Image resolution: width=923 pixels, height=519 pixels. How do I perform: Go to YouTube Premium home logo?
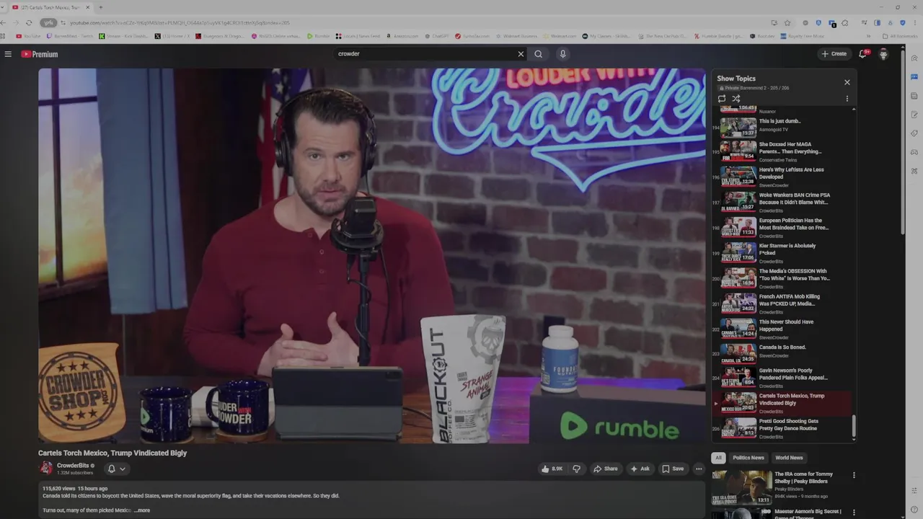click(39, 54)
